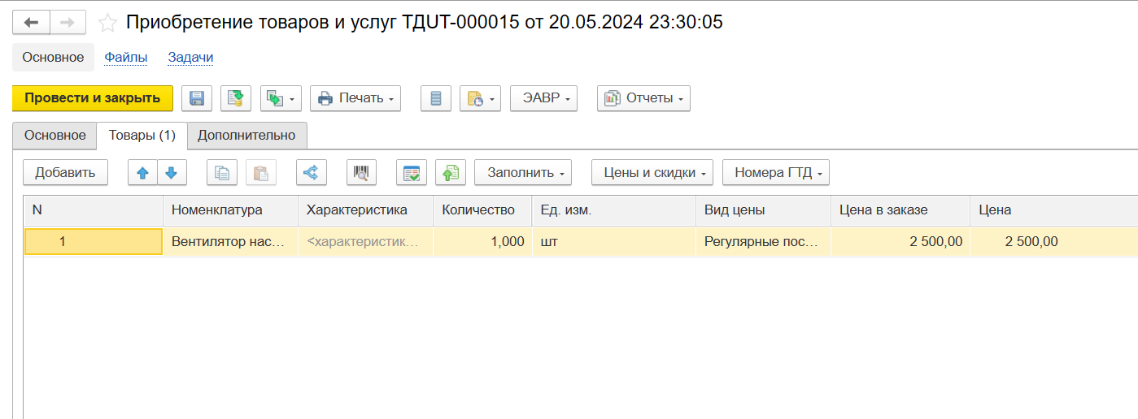
Task: Switch to the Основное form tab
Action: 55,136
